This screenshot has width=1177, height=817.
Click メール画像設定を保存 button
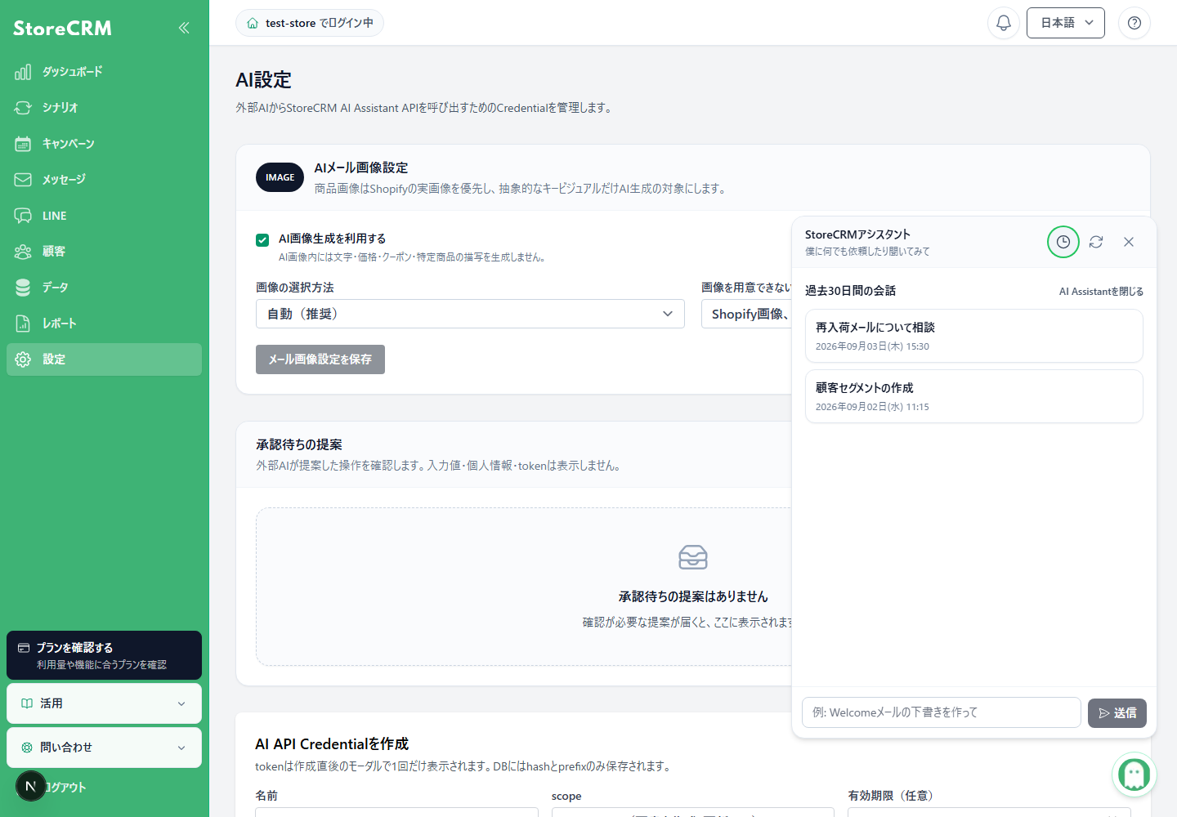tap(320, 359)
